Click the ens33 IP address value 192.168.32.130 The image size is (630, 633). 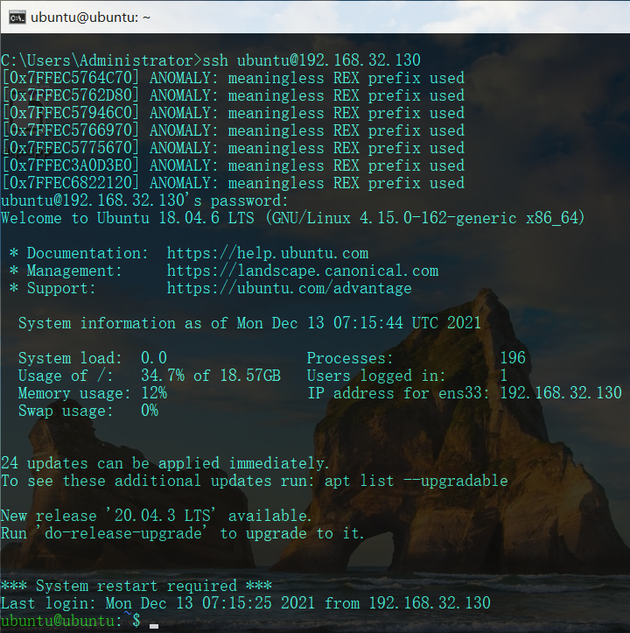[x=561, y=393]
